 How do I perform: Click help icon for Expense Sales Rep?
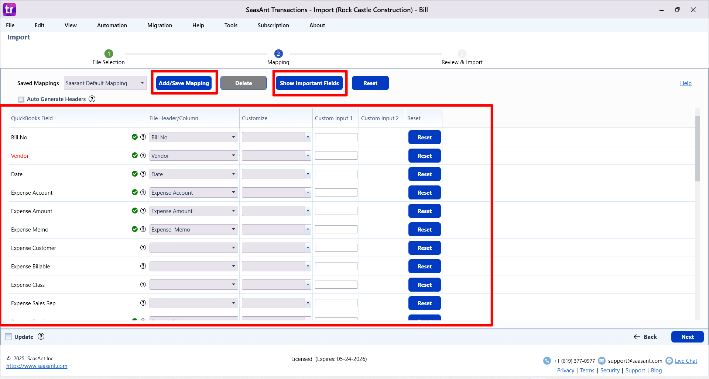pyautogui.click(x=143, y=303)
